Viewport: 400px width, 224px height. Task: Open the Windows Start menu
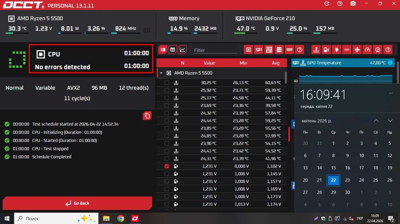tap(7, 218)
